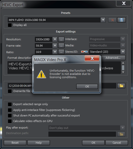Click the ellipsis button next to Resolution
Viewport: 133px width, 149px height.
[x=61, y=39]
